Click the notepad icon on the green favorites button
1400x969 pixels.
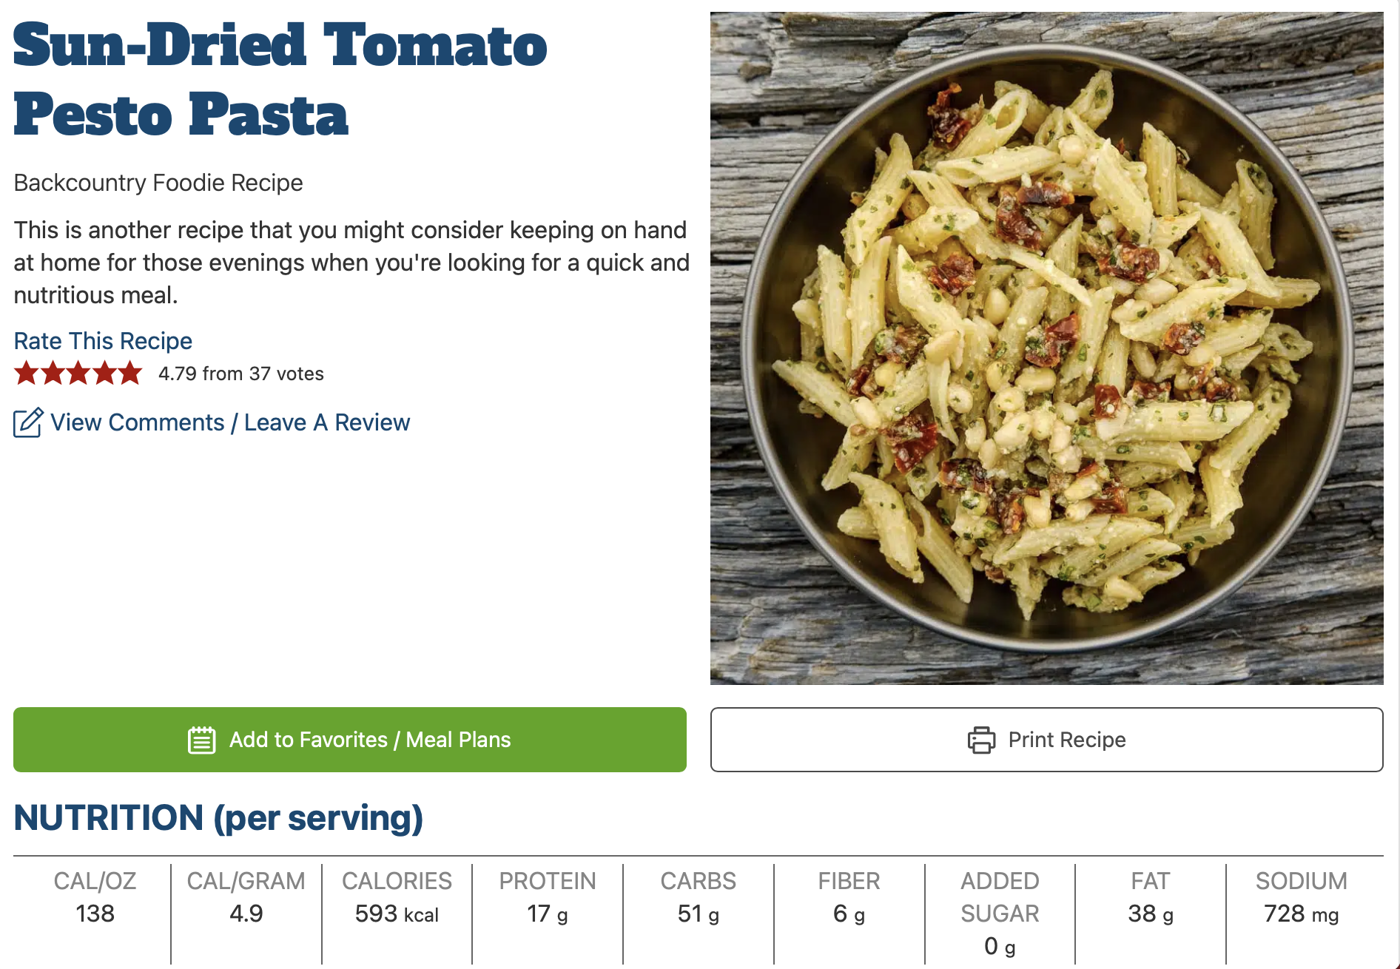pyautogui.click(x=201, y=739)
